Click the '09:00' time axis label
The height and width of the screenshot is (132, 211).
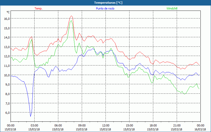82,126
